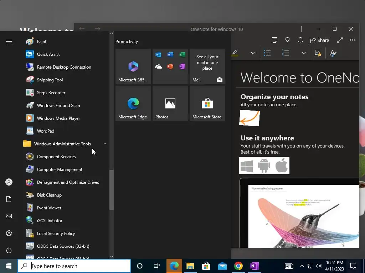Screen dimensions: 365x273
Task: Select the OneNote highlighter pen
Action: click(x=235, y=53)
